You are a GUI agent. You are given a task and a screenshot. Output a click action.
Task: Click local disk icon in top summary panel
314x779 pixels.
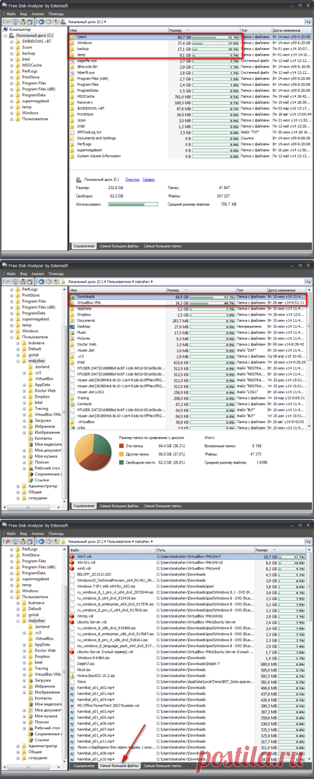(78, 179)
